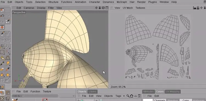The width and height of the screenshot is (206, 101).
Task: Select the fill bucket tool
Action: tap(2, 75)
